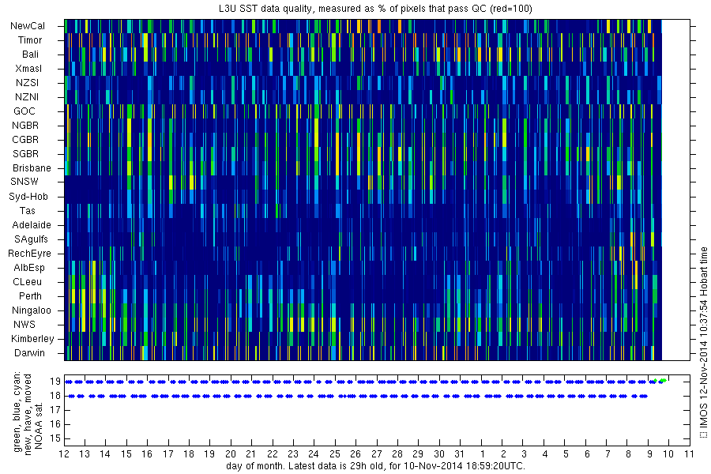Click day-of-month axis label 26
711x474 pixels.
pos(355,454)
